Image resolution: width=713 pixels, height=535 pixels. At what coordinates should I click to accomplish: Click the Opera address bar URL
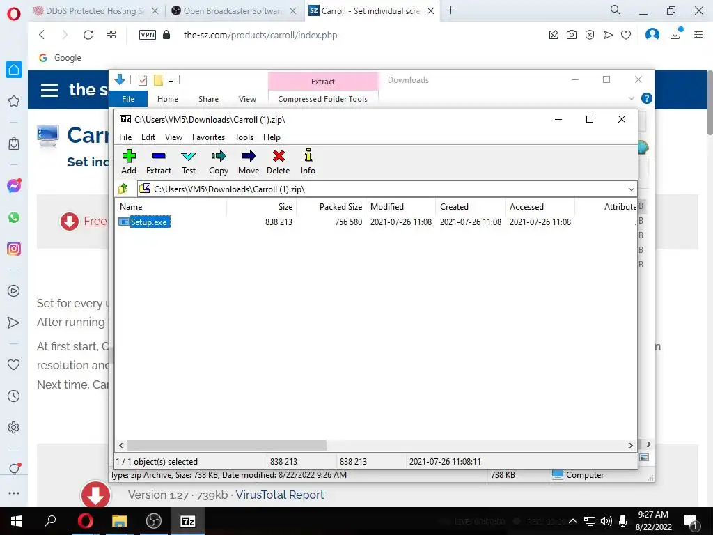click(x=260, y=35)
